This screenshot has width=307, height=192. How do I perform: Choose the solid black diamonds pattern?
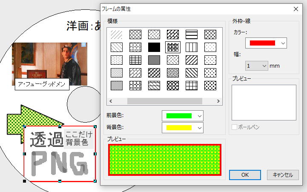[210, 86]
